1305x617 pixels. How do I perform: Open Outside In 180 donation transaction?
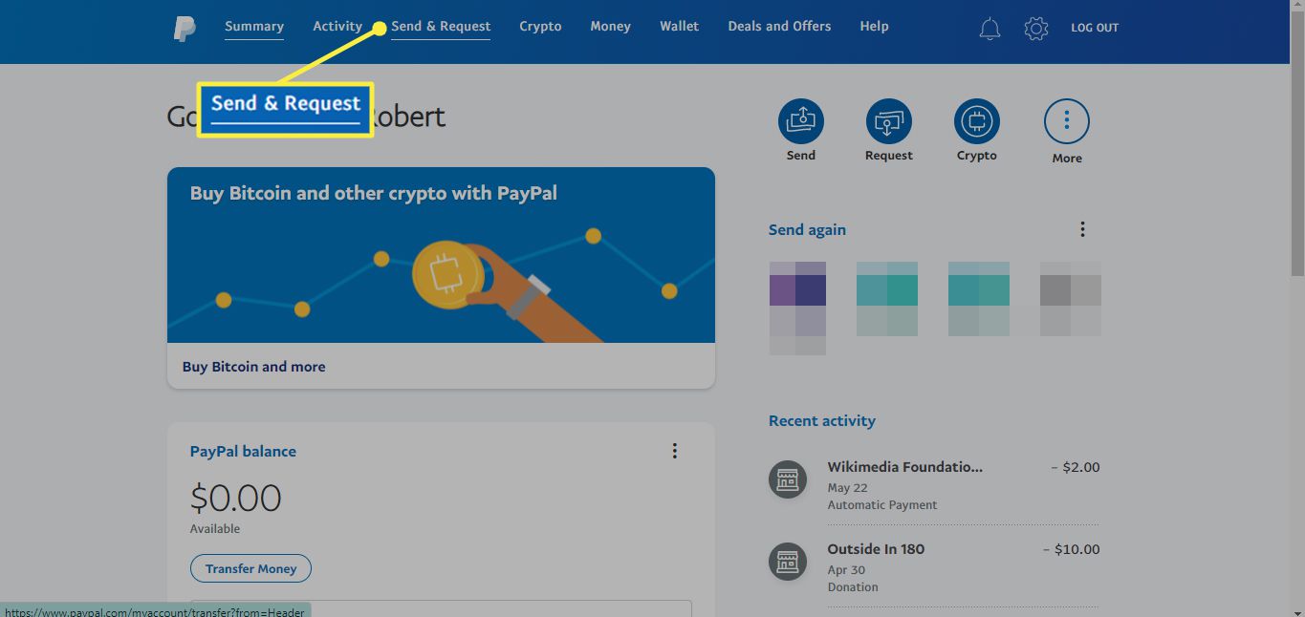pyautogui.click(x=934, y=567)
